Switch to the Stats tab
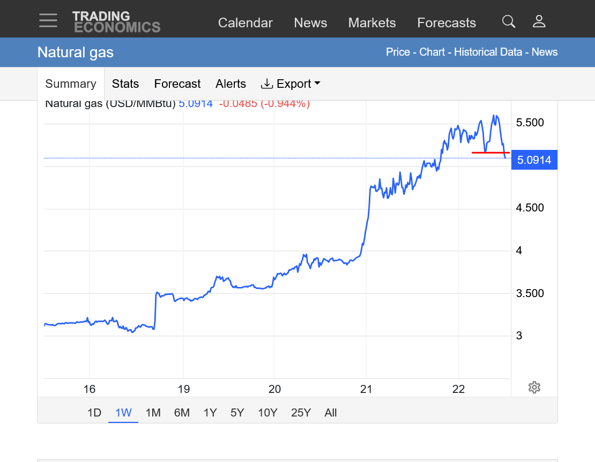Viewport: 595px width, 462px height. [x=125, y=84]
